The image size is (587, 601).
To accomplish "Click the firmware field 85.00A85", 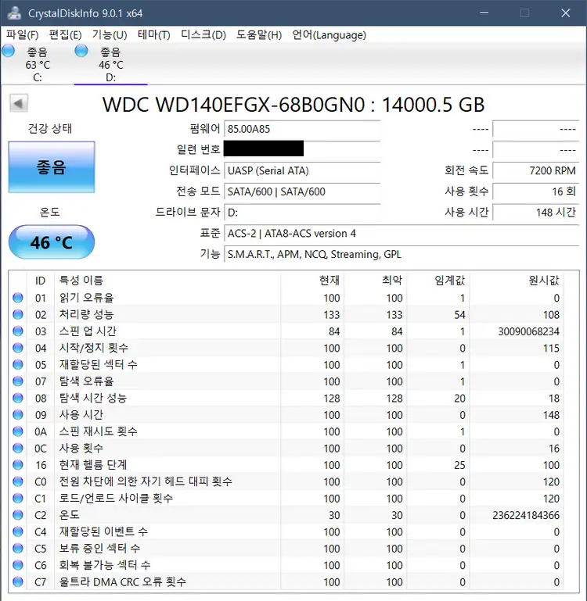I will 302,129.
